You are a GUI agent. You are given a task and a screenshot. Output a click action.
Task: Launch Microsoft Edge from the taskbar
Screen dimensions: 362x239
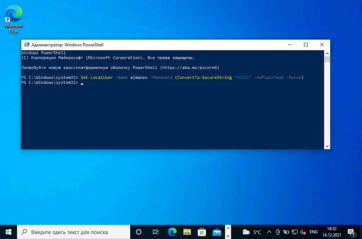click(x=172, y=232)
